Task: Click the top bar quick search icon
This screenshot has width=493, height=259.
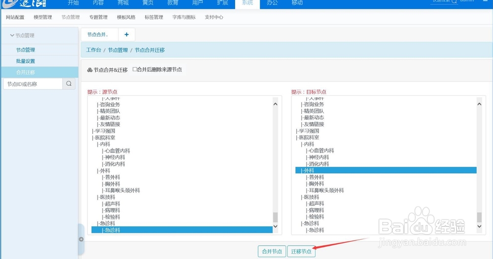Action: click(454, 1)
